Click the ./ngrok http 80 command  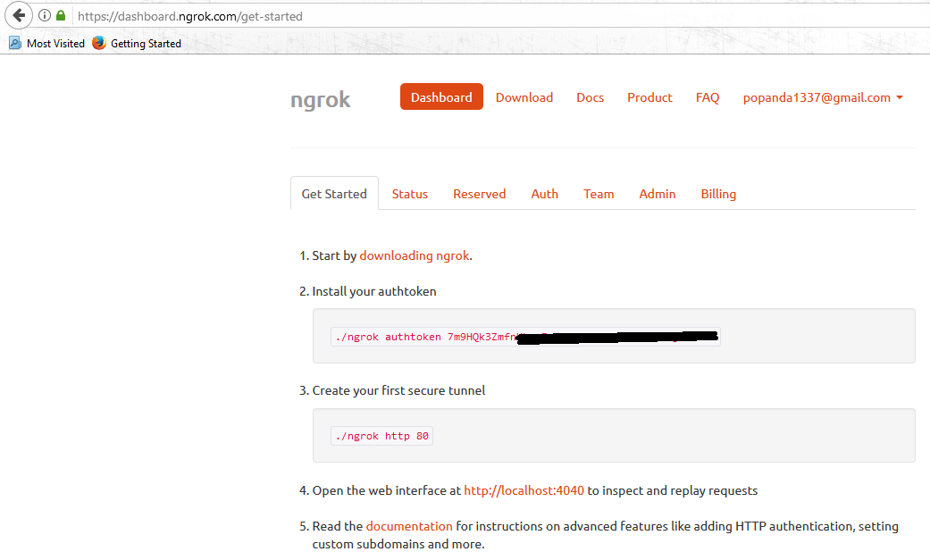coord(381,436)
